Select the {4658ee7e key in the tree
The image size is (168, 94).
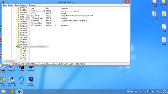click(23, 17)
